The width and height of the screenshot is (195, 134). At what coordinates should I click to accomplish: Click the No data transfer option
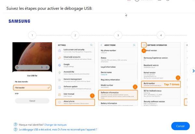pyautogui.click(x=21, y=82)
